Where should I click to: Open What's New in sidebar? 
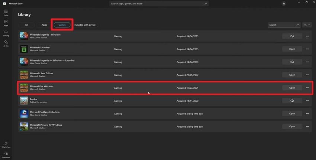coord(6,144)
